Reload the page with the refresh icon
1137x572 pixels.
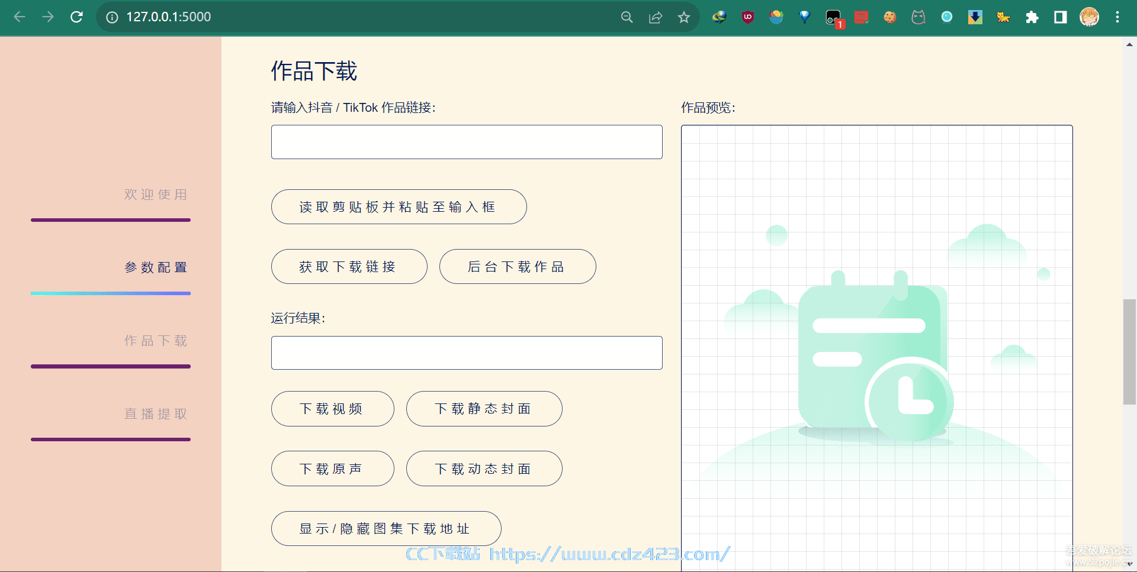click(76, 17)
